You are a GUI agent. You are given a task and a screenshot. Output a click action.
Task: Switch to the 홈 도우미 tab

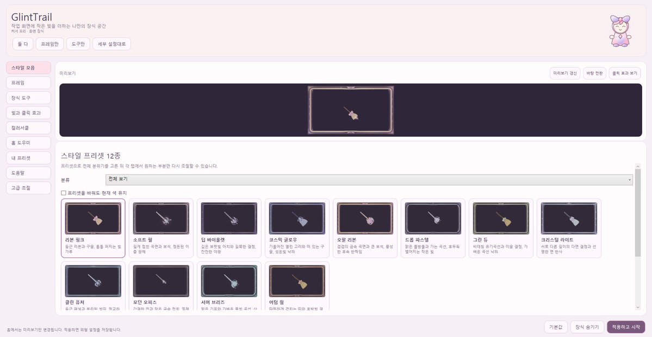(x=29, y=143)
